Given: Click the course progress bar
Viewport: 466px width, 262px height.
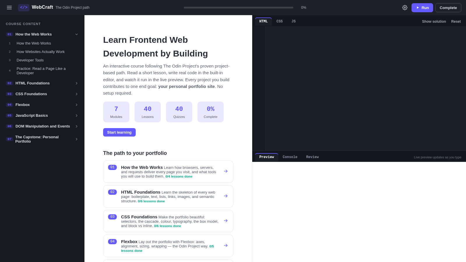Looking at the screenshot, I should (239, 8).
